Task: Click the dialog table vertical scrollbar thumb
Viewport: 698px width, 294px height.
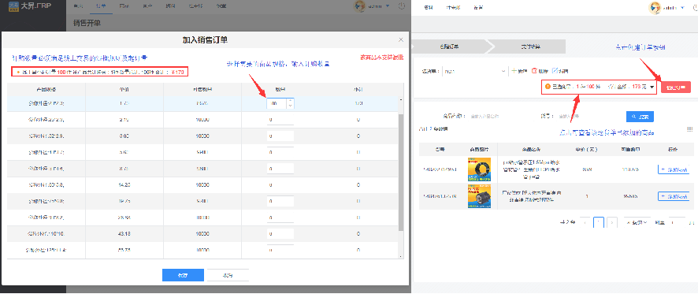Action: (x=401, y=172)
